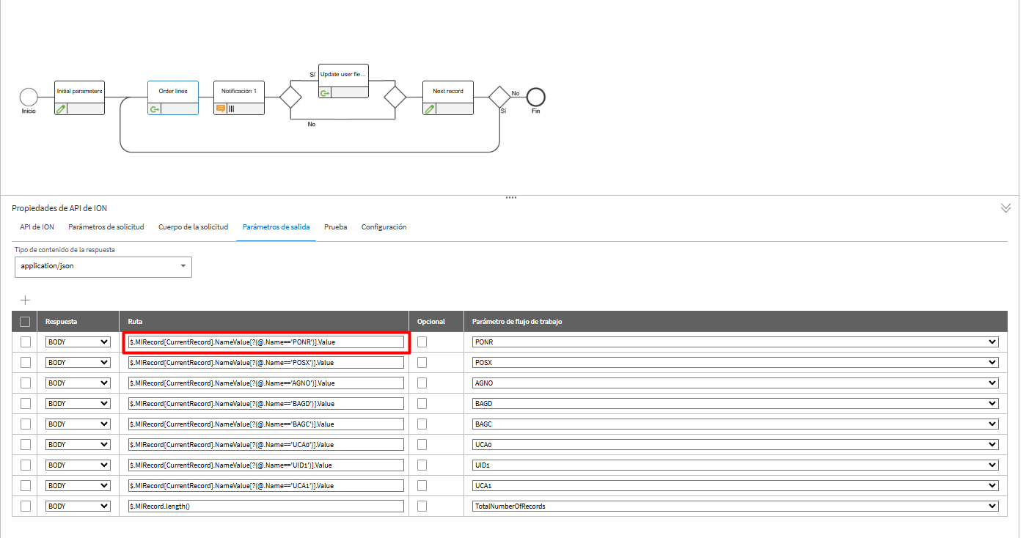Select the Order lines activity node
Screen dimensions: 1026x538
click(173, 97)
